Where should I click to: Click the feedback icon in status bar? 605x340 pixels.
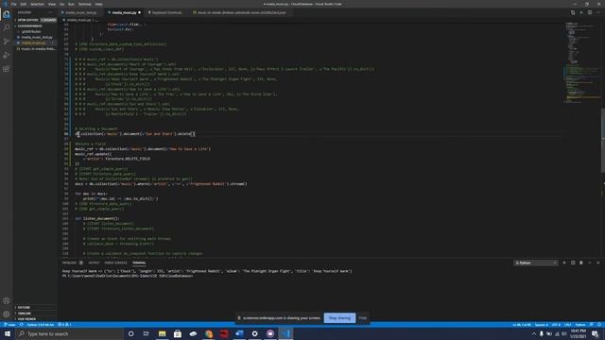pos(592,325)
